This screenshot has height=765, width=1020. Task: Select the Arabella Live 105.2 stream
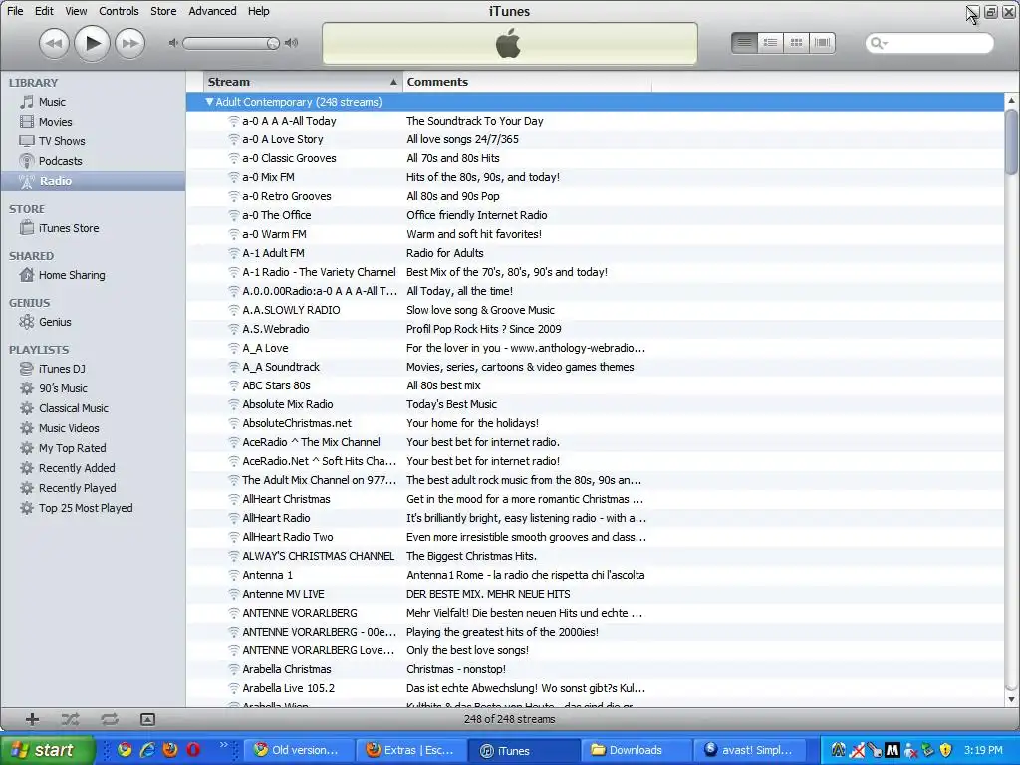(x=596, y=688)
